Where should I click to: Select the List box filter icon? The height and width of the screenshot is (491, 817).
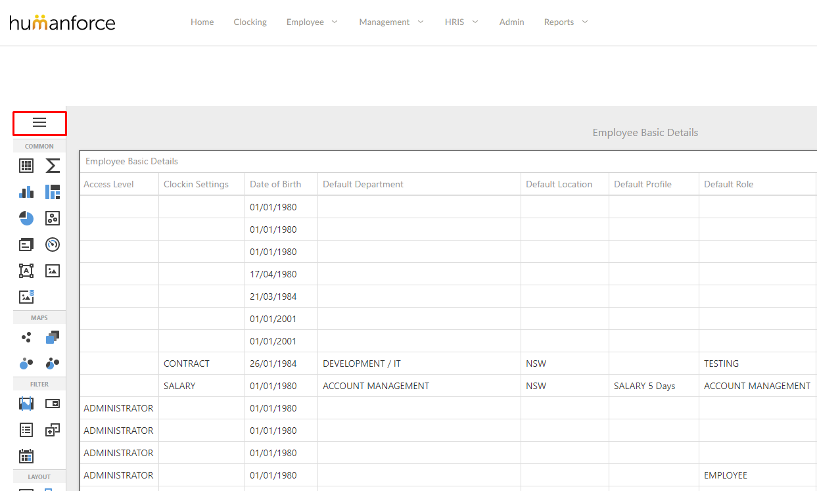pyautogui.click(x=26, y=429)
